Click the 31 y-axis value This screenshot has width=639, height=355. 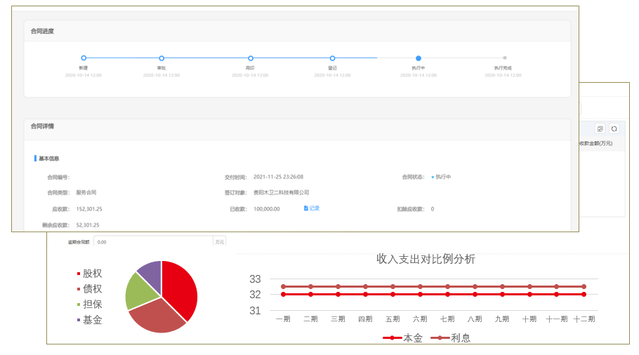coord(255,311)
